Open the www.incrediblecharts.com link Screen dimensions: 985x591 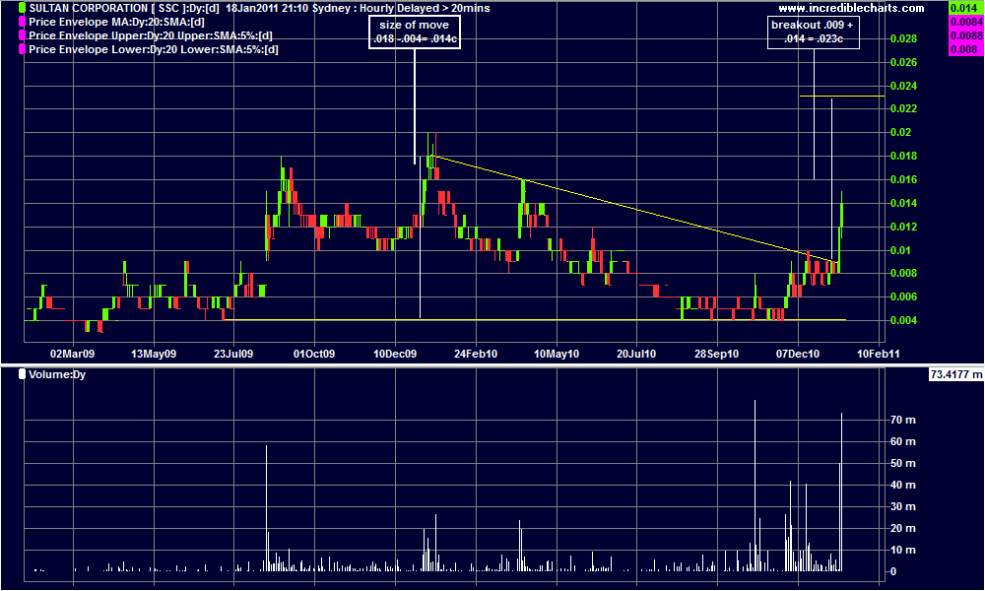851,8
